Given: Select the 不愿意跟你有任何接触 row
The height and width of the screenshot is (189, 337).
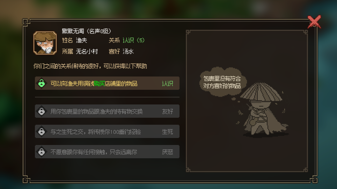Looking at the screenshot, I should pyautogui.click(x=107, y=152).
